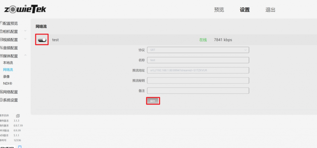The image size is (317, 148).
Task: Open NDI® in the sidebar
Action: pos(8,83)
